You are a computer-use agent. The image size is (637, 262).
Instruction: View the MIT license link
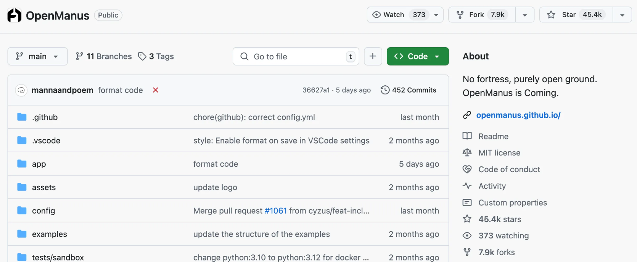pos(499,153)
